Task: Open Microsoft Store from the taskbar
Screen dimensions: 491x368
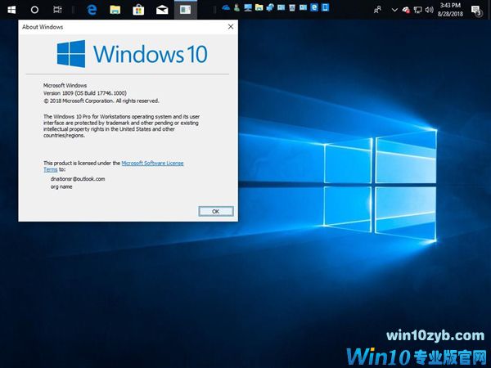Action: 138,10
